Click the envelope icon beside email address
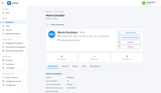 [x=58, y=40]
